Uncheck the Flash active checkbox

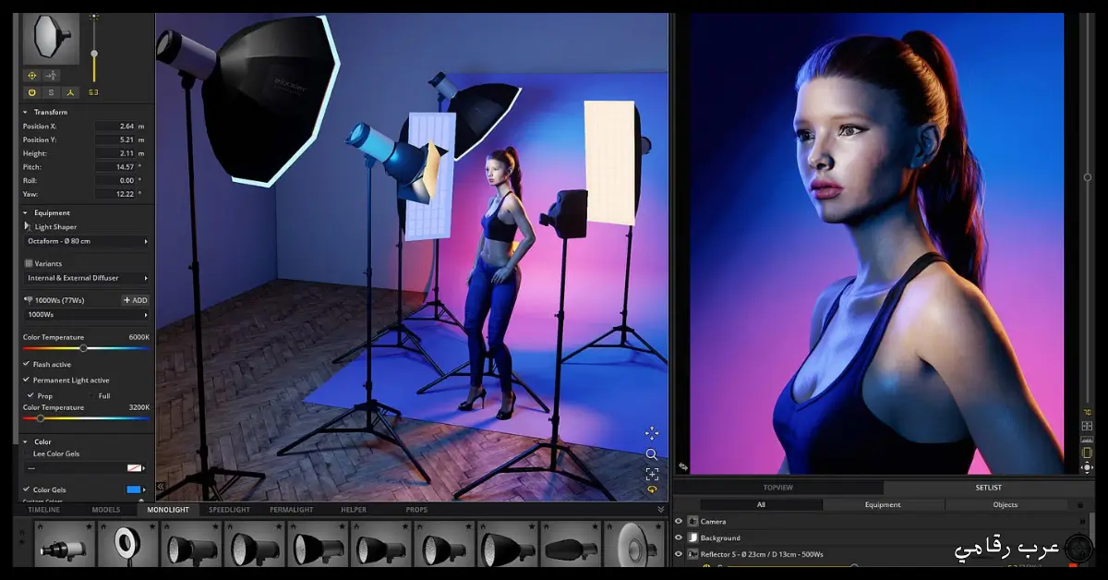point(26,364)
